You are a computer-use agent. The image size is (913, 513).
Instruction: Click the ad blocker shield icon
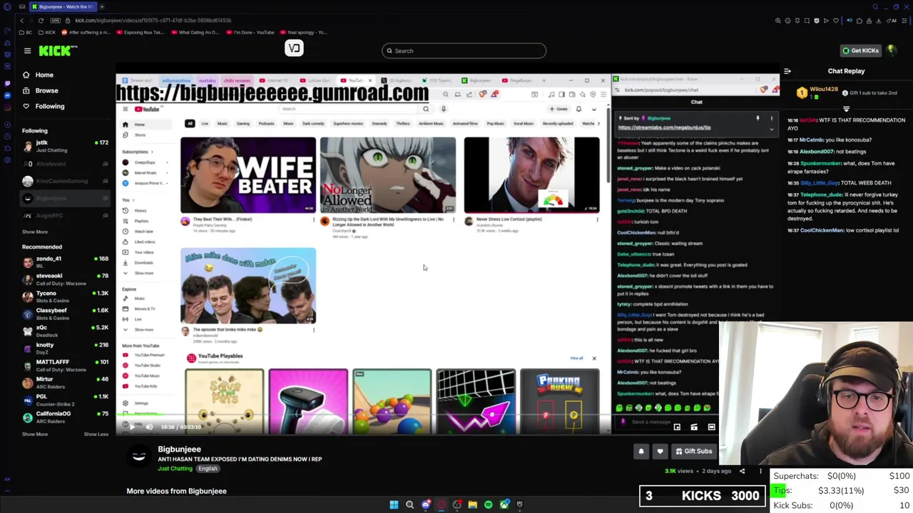[817, 21]
